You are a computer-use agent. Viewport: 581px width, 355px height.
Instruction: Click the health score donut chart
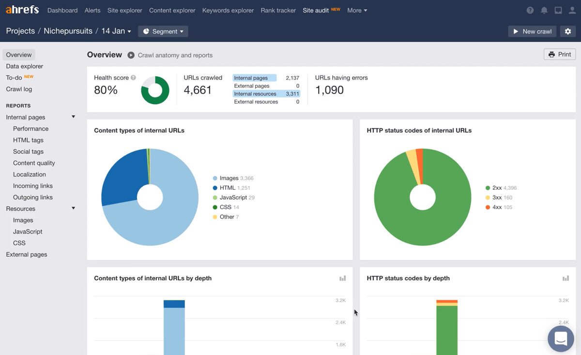[x=155, y=90]
